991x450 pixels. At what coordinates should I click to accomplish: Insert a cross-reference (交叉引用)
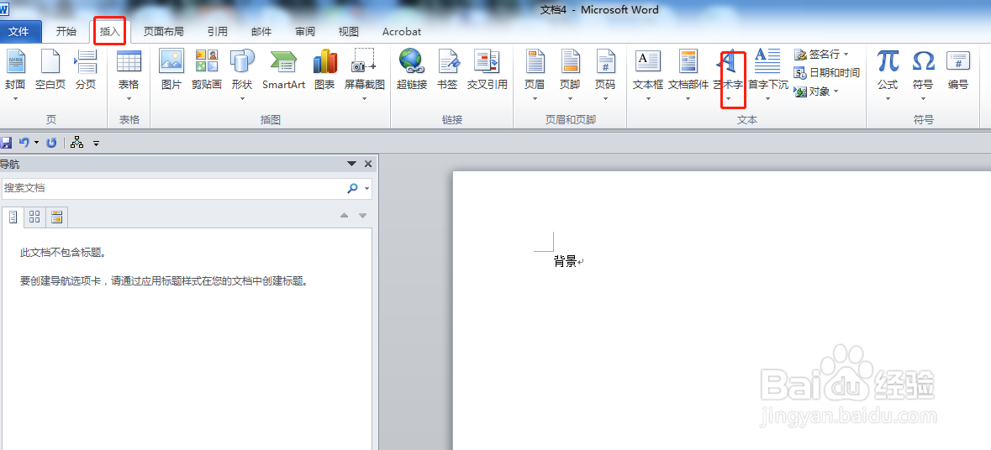pyautogui.click(x=488, y=71)
